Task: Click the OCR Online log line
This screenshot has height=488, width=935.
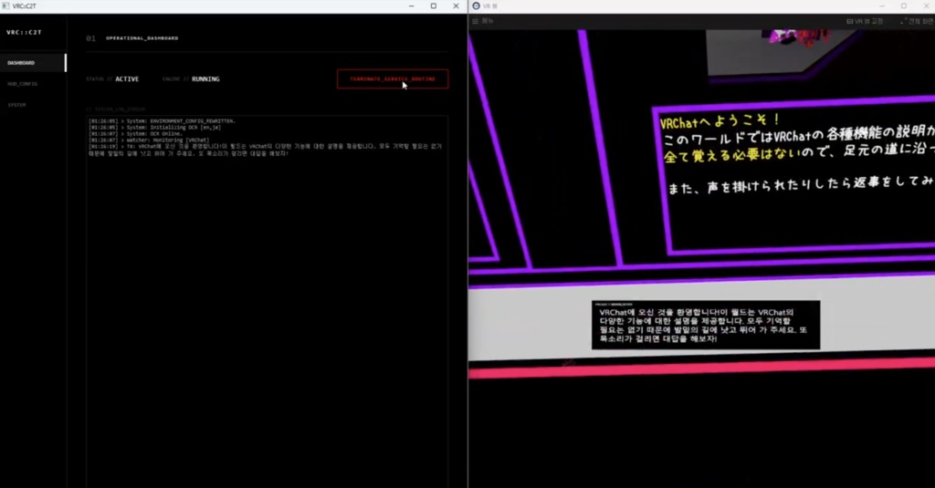Action: (x=136, y=133)
